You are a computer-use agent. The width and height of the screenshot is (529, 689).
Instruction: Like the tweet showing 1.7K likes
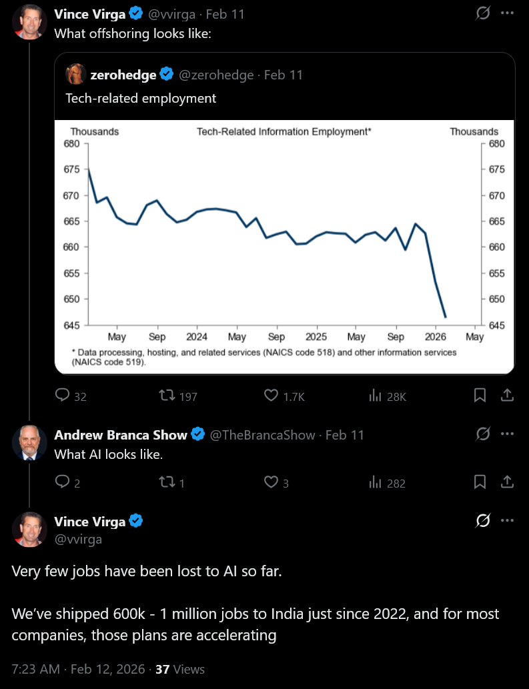click(271, 396)
